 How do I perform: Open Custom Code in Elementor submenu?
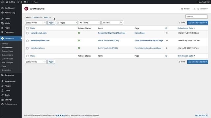(7, 59)
